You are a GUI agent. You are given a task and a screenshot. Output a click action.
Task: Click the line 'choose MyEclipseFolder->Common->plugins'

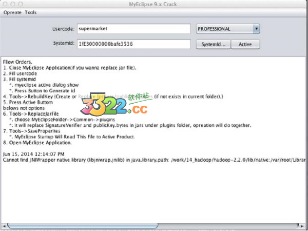(x=62, y=120)
